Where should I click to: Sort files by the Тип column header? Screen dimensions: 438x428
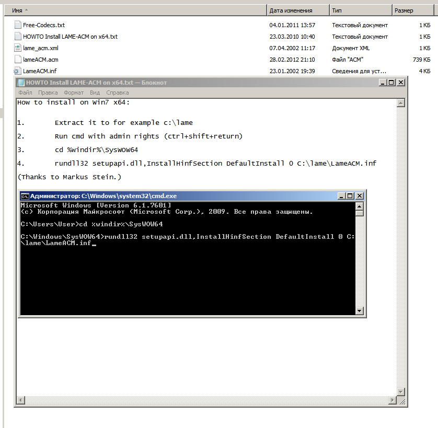pos(361,10)
